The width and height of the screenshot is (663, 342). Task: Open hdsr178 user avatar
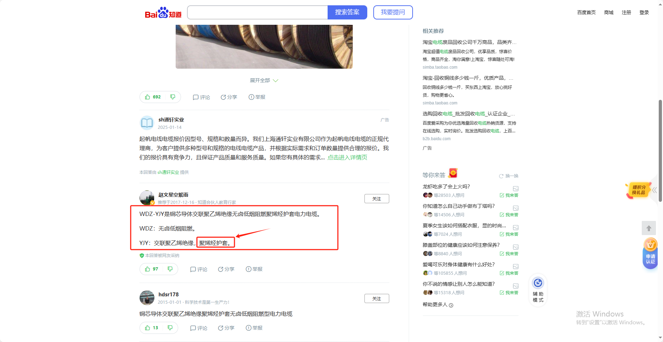click(x=147, y=298)
